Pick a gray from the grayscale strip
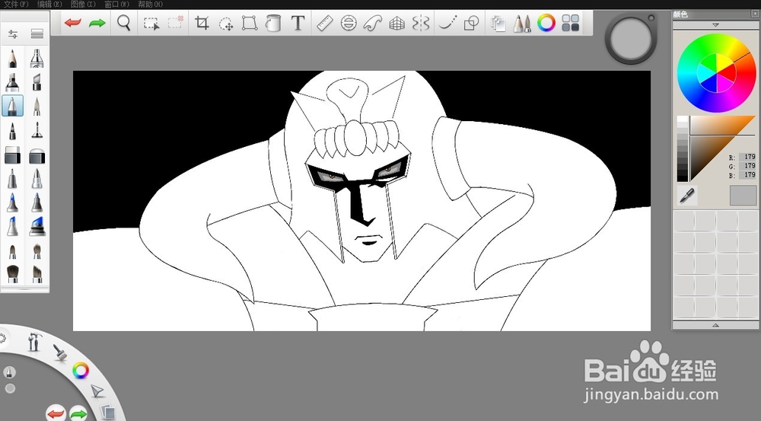The image size is (761, 421). (683, 148)
